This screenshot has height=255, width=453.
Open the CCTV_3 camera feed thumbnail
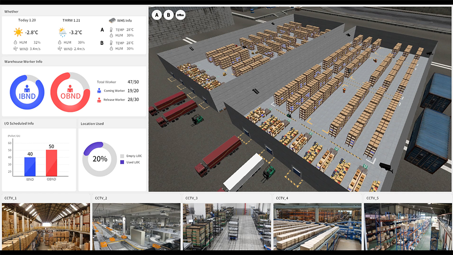(x=226, y=226)
